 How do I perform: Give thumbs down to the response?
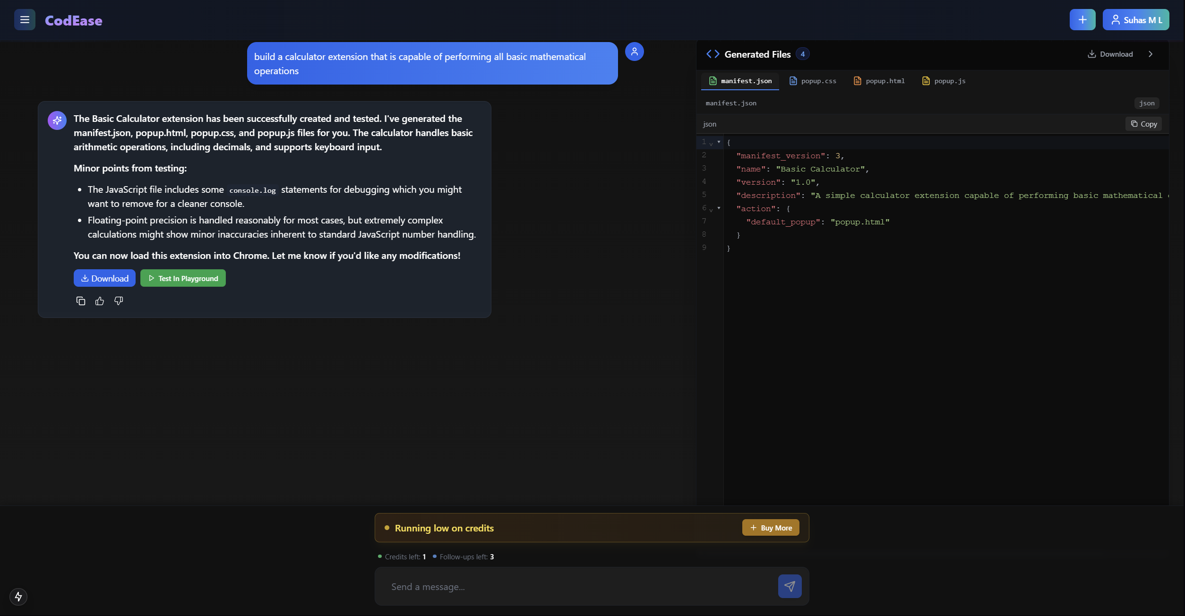point(119,301)
